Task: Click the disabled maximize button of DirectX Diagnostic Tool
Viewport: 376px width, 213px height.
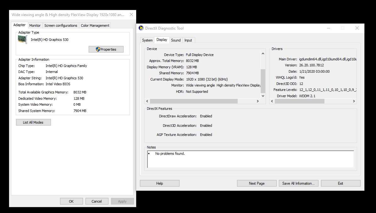Action: point(343,28)
